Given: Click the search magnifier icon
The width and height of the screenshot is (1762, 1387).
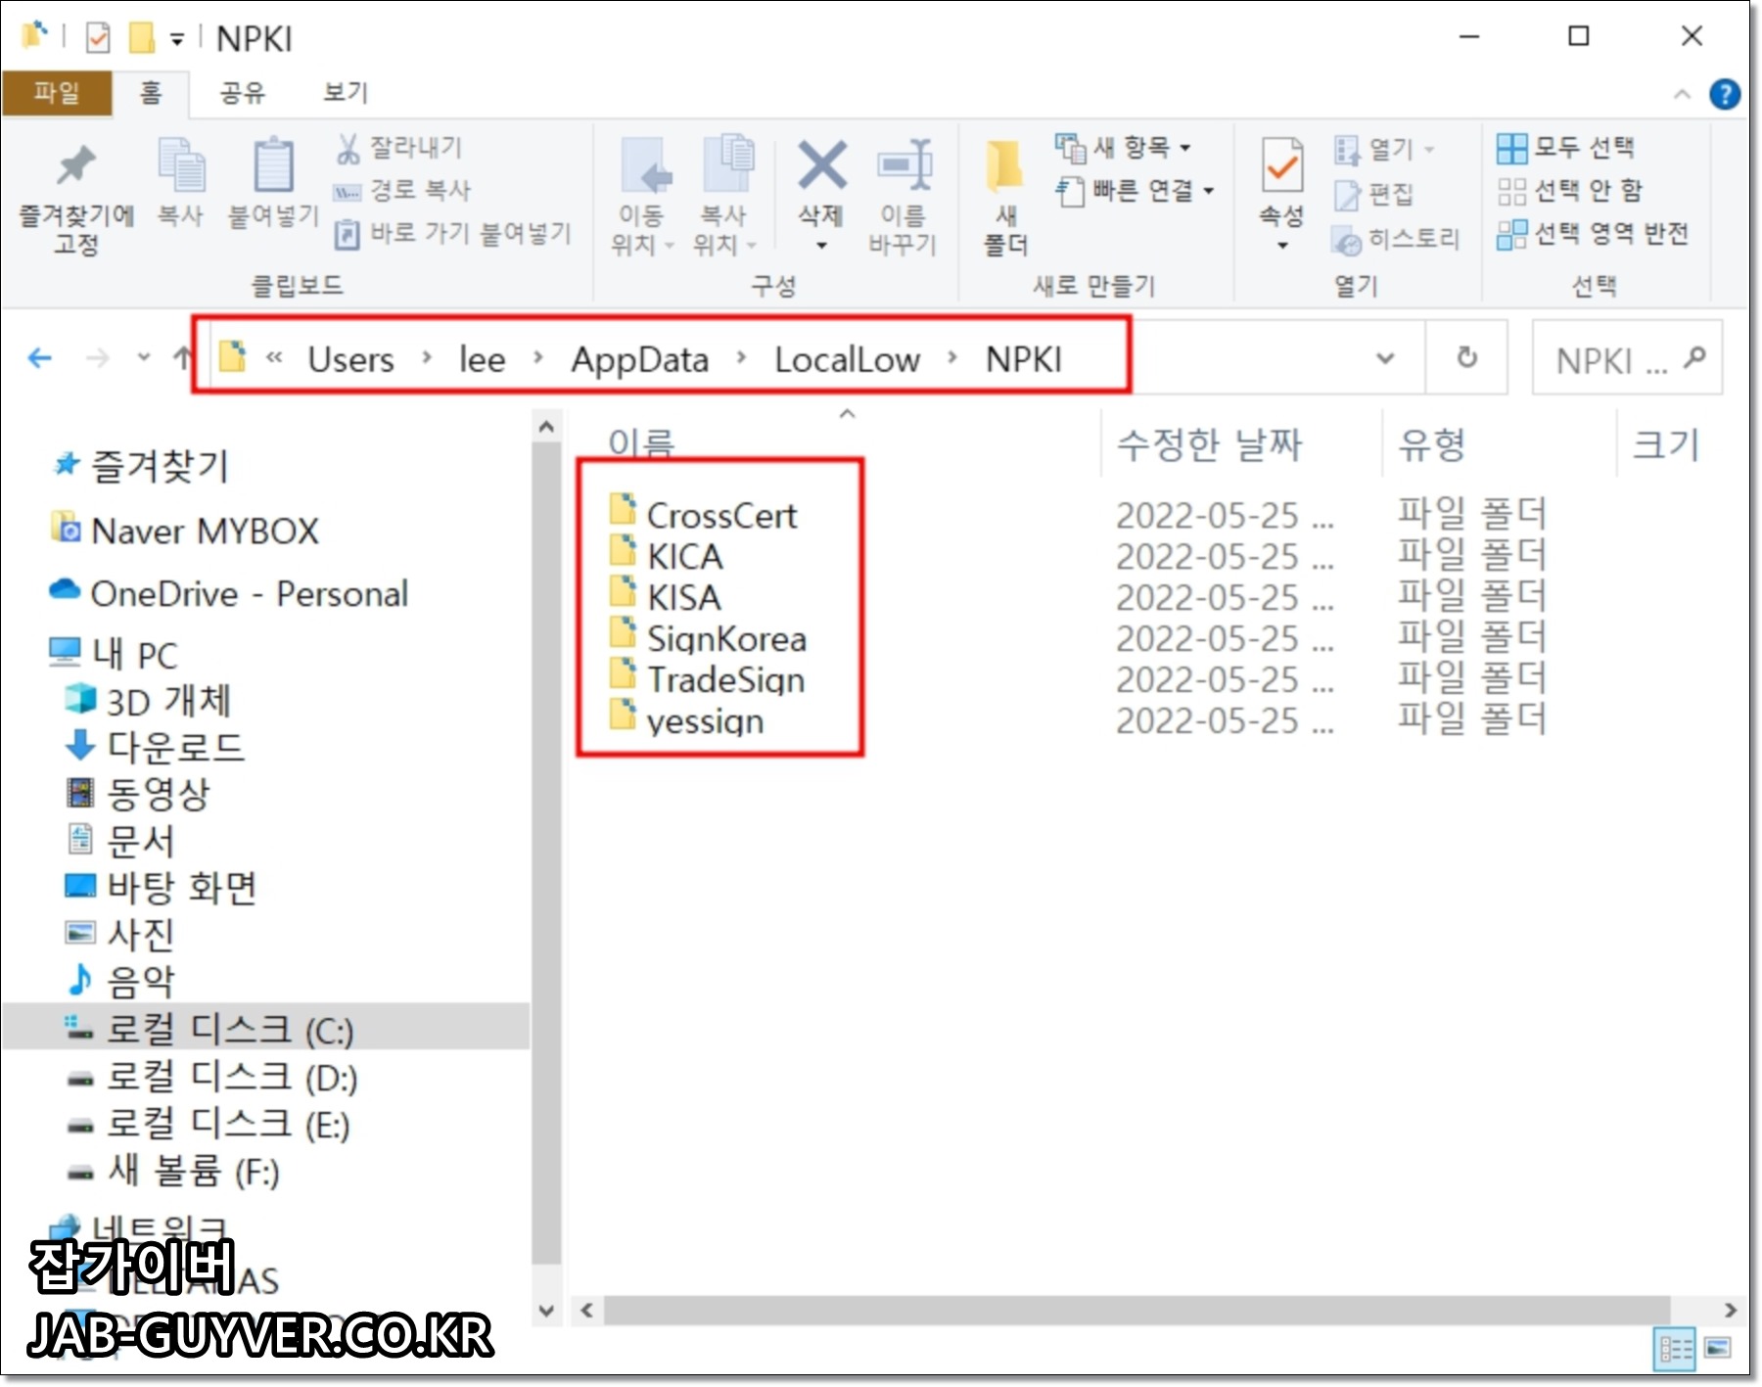Looking at the screenshot, I should tap(1694, 358).
